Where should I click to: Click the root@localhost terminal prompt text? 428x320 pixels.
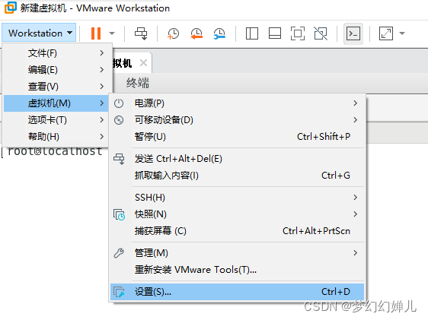[x=55, y=151]
